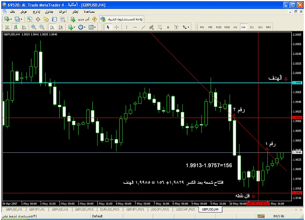
Task: Launch MetaEditor yellow diamond icon
Action: (x=94, y=19)
